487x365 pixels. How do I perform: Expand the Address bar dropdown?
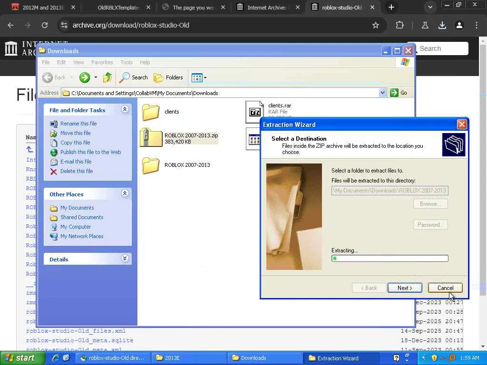382,93
